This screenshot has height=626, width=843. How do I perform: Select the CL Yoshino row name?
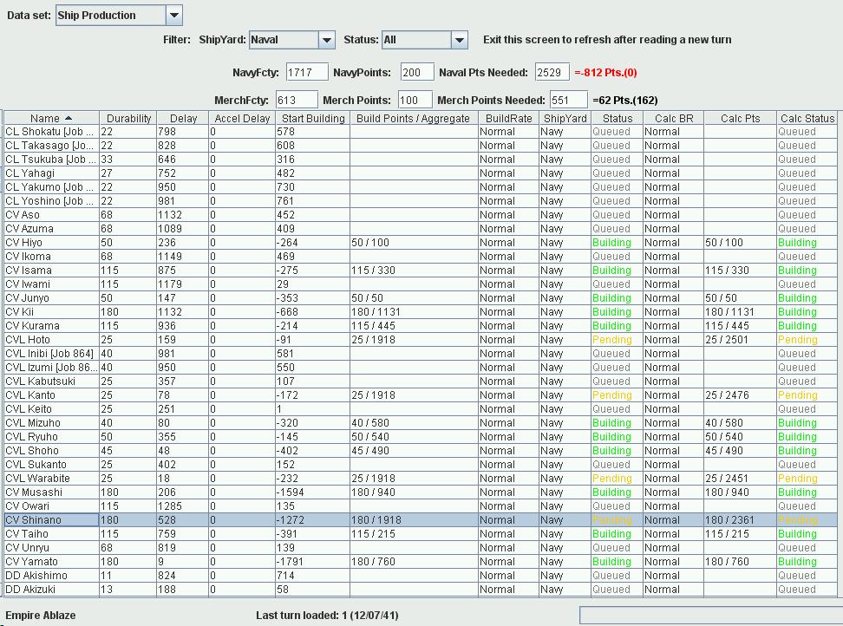pos(52,201)
